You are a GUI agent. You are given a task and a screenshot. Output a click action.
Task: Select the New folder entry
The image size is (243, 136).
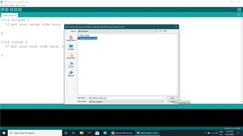(84, 35)
